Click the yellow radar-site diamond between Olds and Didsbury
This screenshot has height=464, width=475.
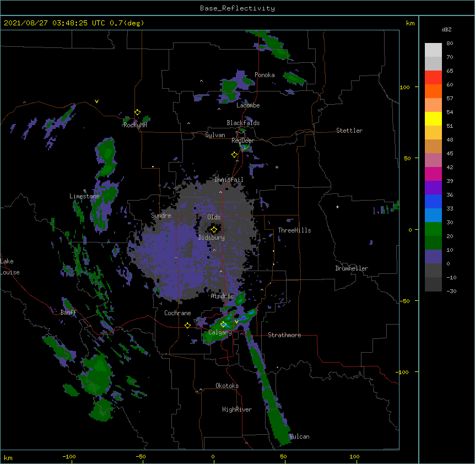(x=214, y=229)
